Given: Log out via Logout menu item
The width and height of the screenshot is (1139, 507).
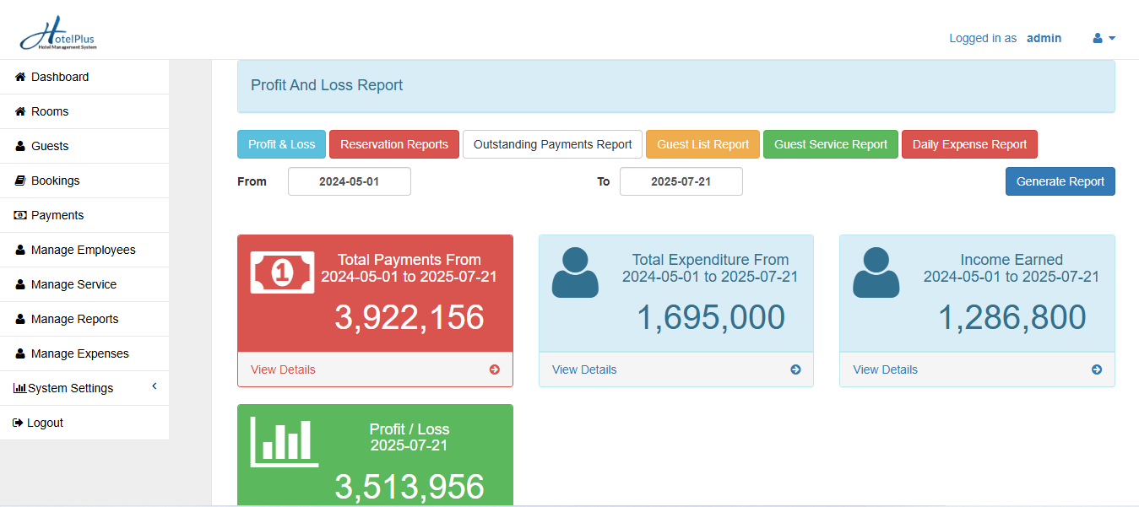Looking at the screenshot, I should (84, 423).
